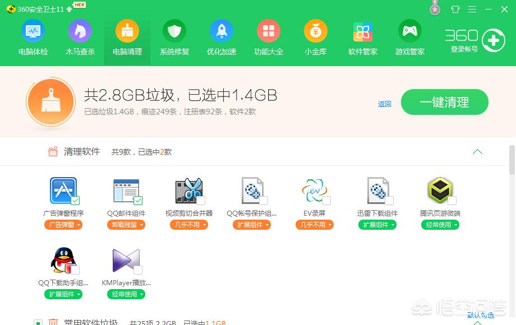Click the NEW badge in title bar
Viewport: 516px width, 325px height.
[79, 4]
